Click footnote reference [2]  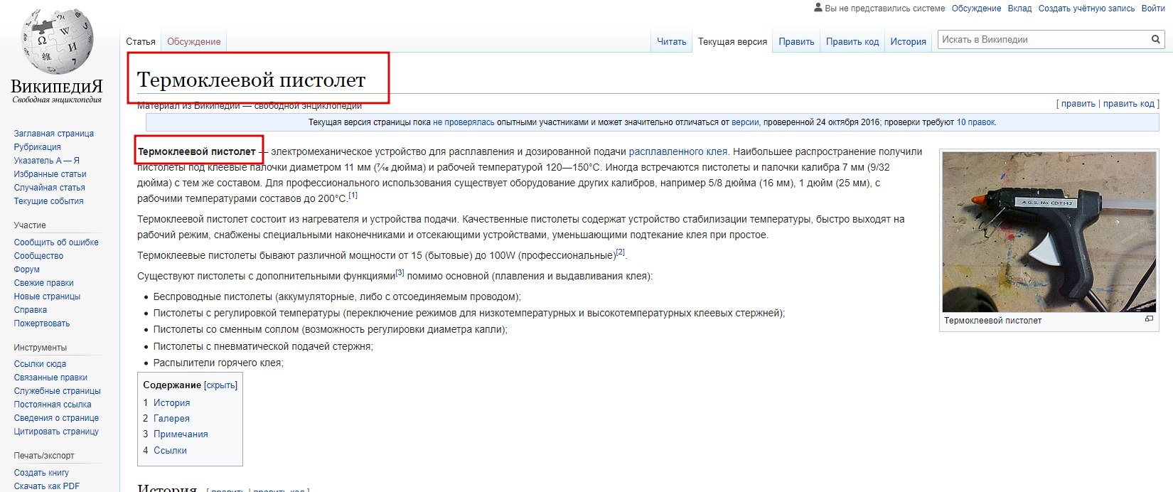point(621,252)
